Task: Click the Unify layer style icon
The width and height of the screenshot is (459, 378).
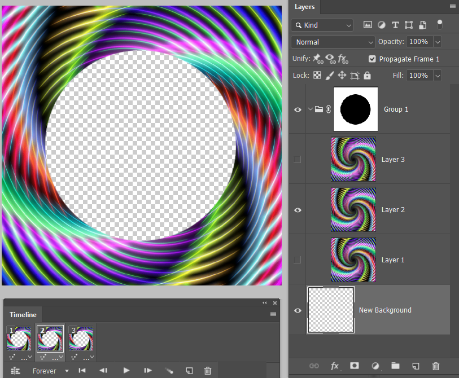Action: click(343, 59)
